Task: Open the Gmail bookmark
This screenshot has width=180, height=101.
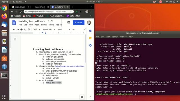Action: (x=27, y=16)
